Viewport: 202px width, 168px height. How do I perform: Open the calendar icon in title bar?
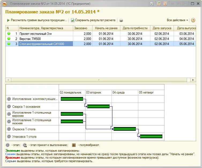pos(165,4)
